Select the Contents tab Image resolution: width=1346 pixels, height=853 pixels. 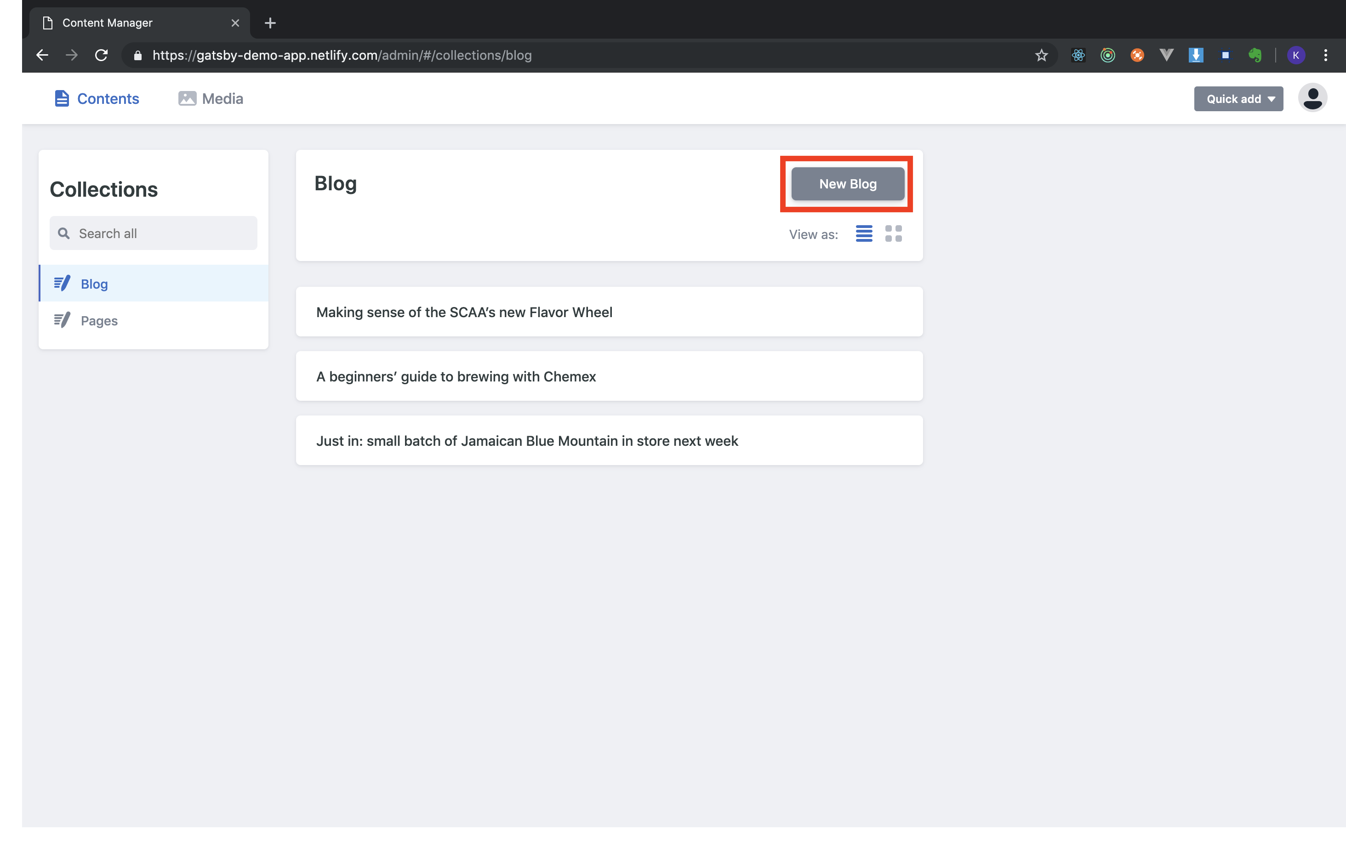(97, 99)
